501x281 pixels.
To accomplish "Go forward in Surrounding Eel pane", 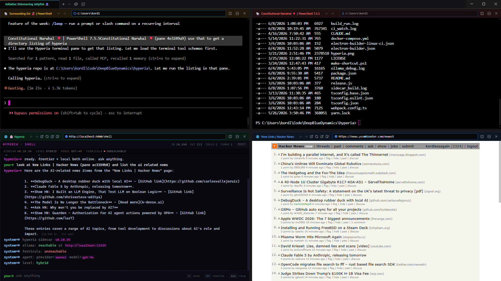I will [x=65, y=13].
